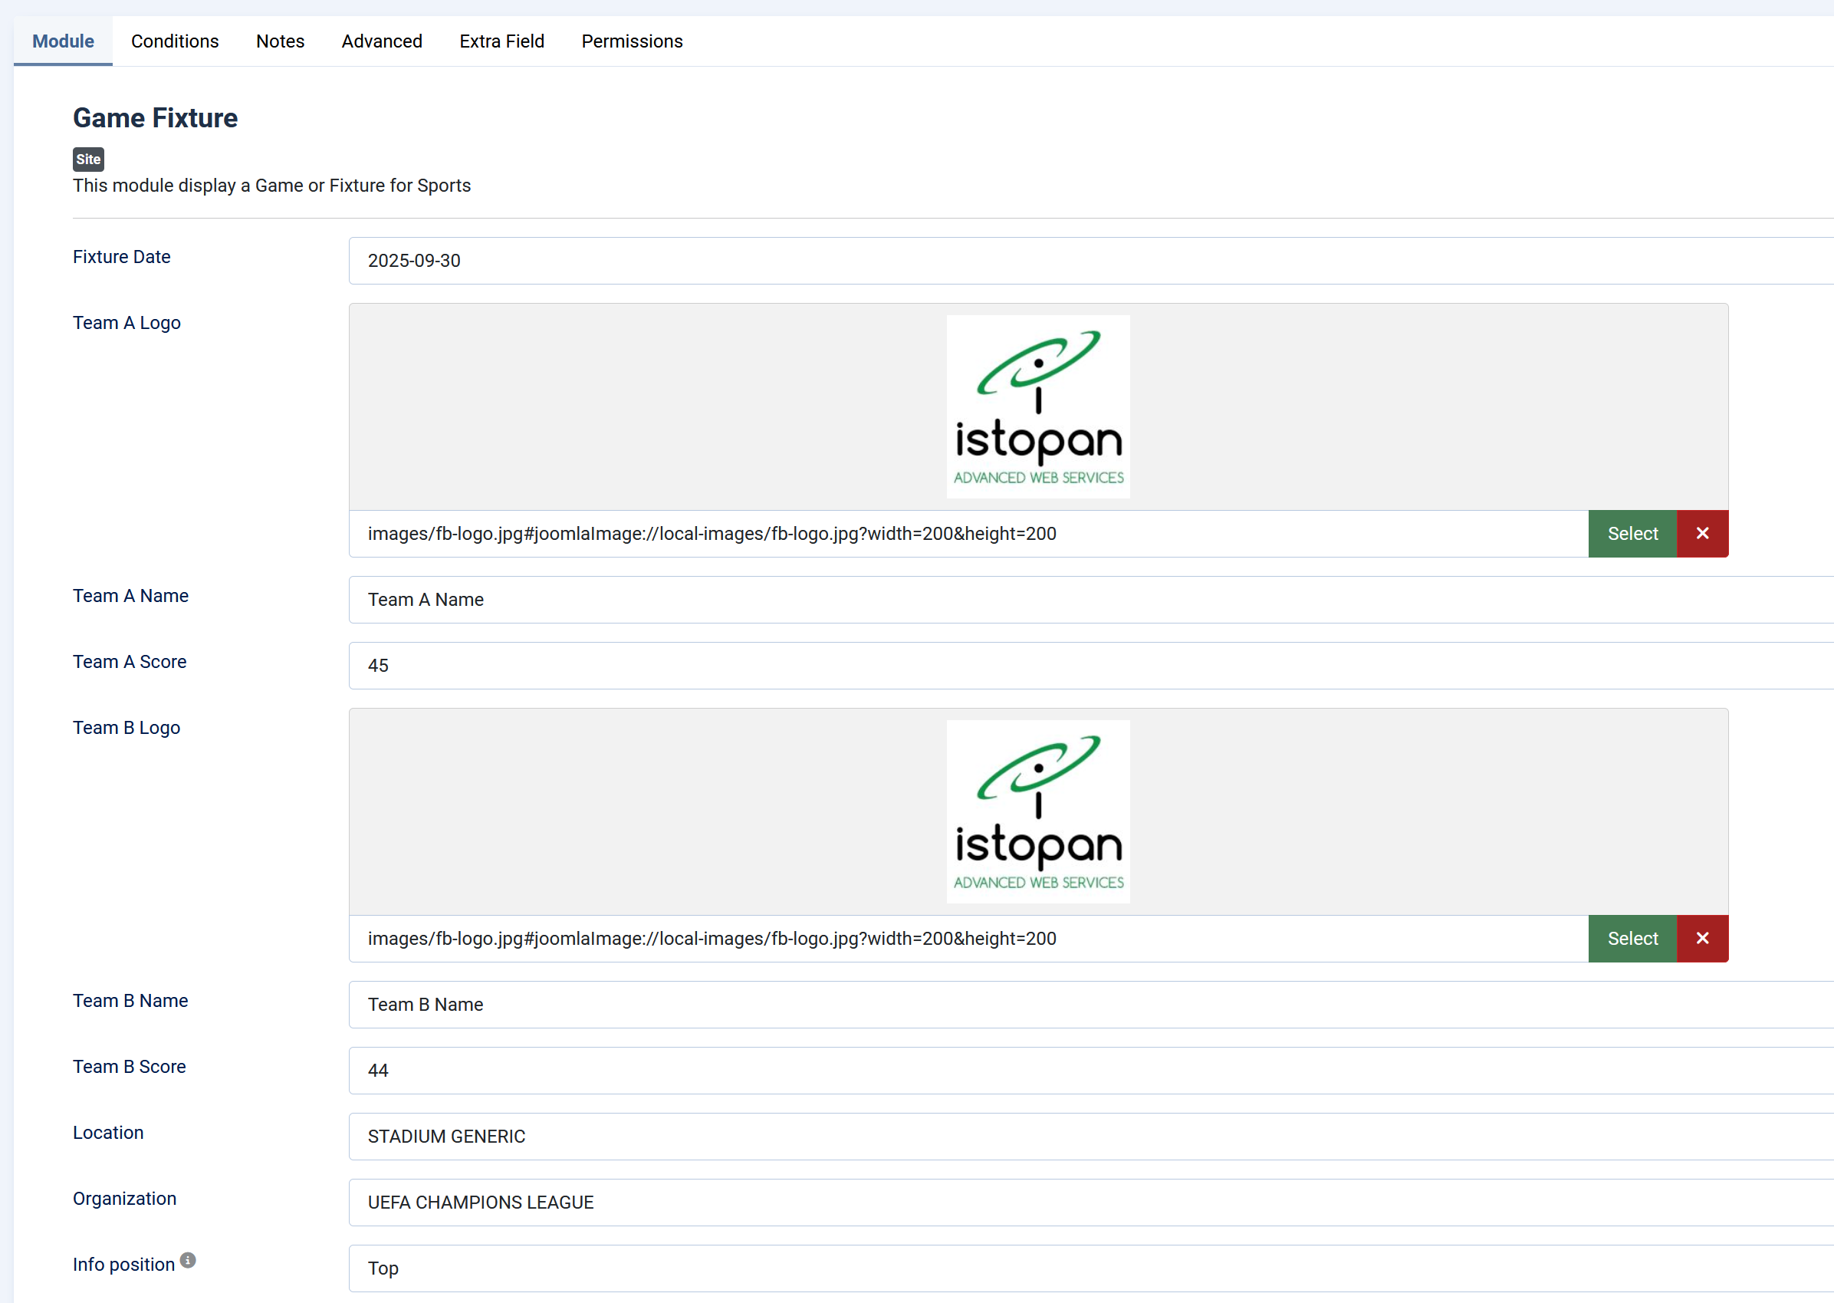Go to the Advanced tab
This screenshot has width=1834, height=1303.
click(x=382, y=41)
